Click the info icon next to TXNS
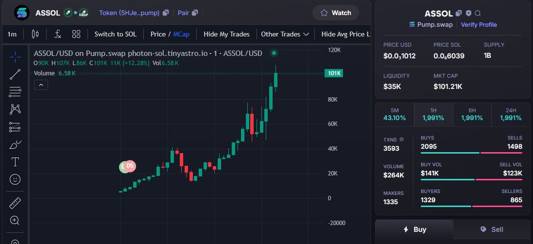 (x=401, y=139)
